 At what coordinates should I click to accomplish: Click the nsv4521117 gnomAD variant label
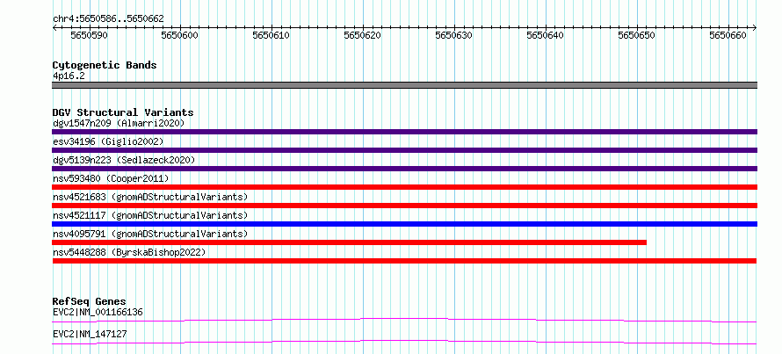click(x=150, y=215)
